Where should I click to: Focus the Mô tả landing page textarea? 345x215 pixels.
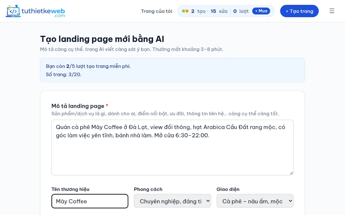coord(172,147)
